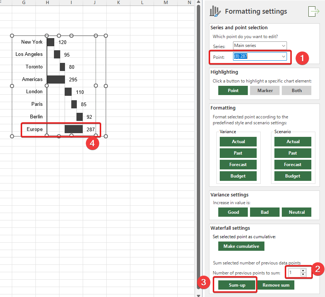Click the Remove sum button
This screenshot has width=325, height=297.
tap(276, 285)
